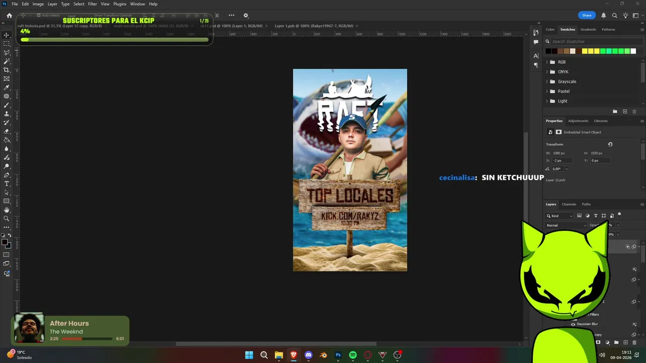The image size is (646, 363).
Task: Create a new swatch group folder
Action: (615, 111)
